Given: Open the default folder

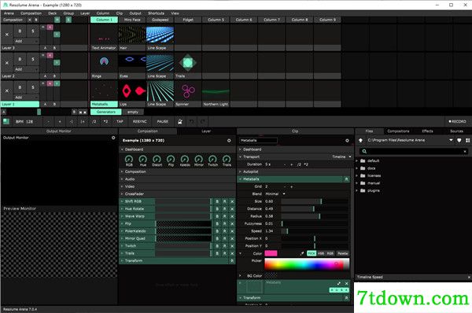Looking at the screenshot, I should click(373, 160).
